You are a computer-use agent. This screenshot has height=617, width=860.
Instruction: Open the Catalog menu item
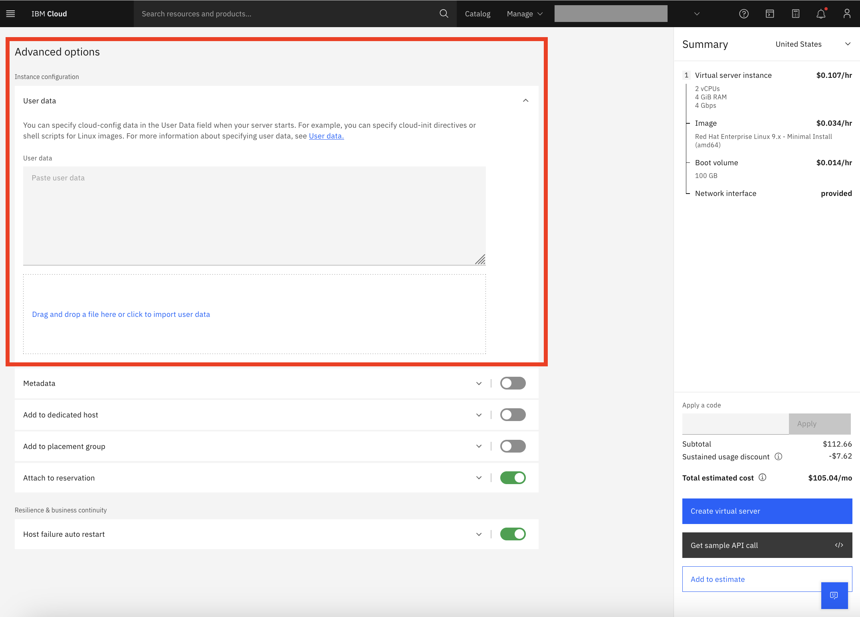click(x=478, y=14)
